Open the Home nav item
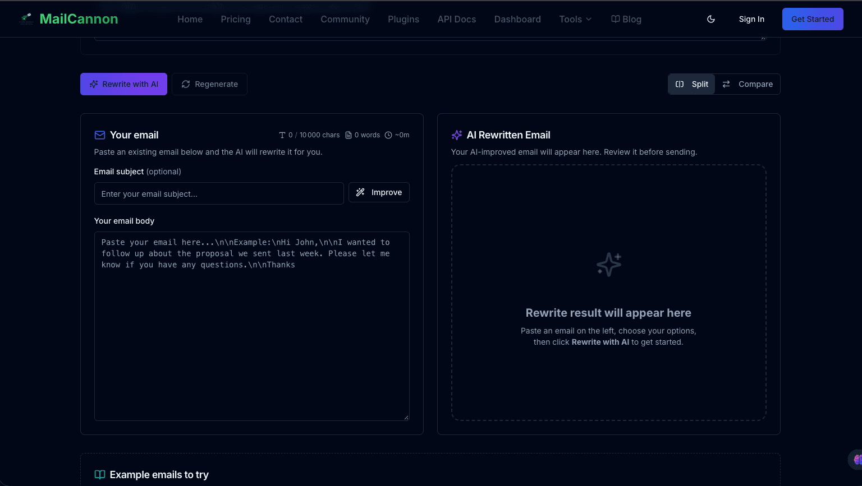The height and width of the screenshot is (486, 862). point(190,19)
